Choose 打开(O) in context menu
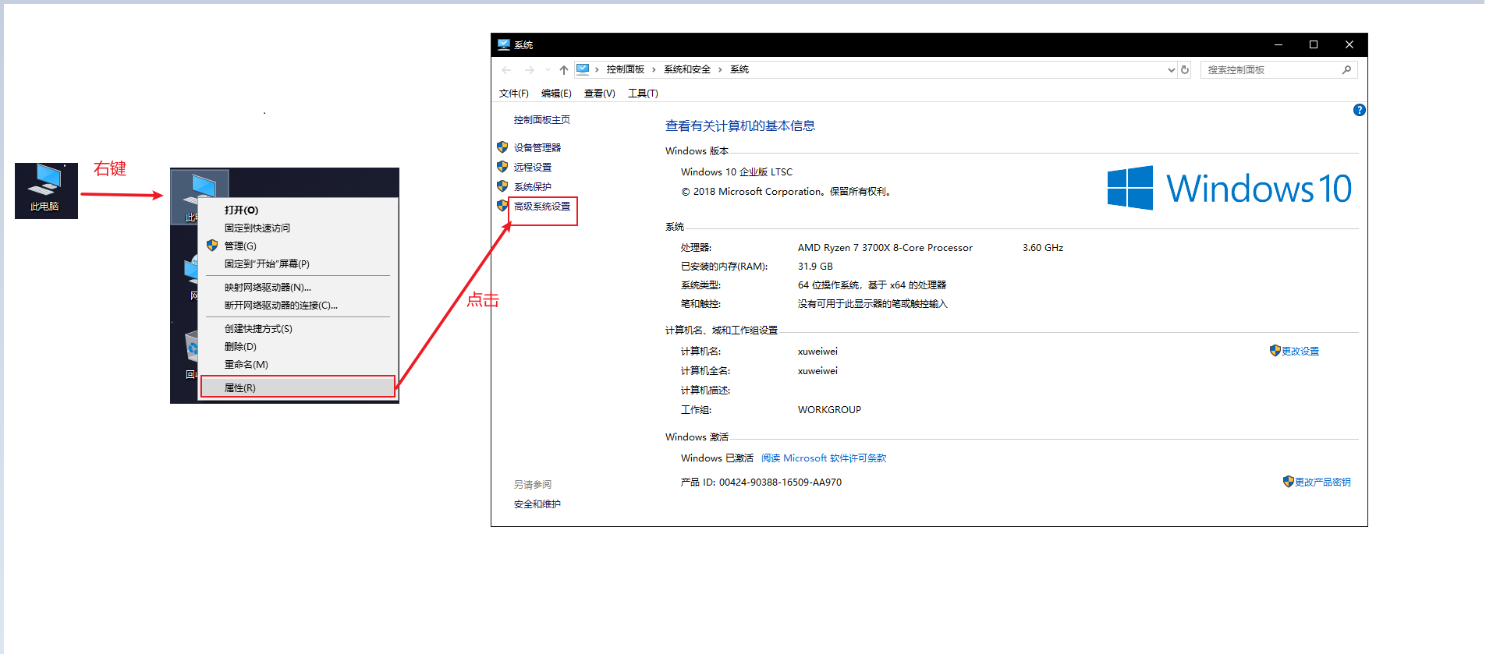 (298, 210)
